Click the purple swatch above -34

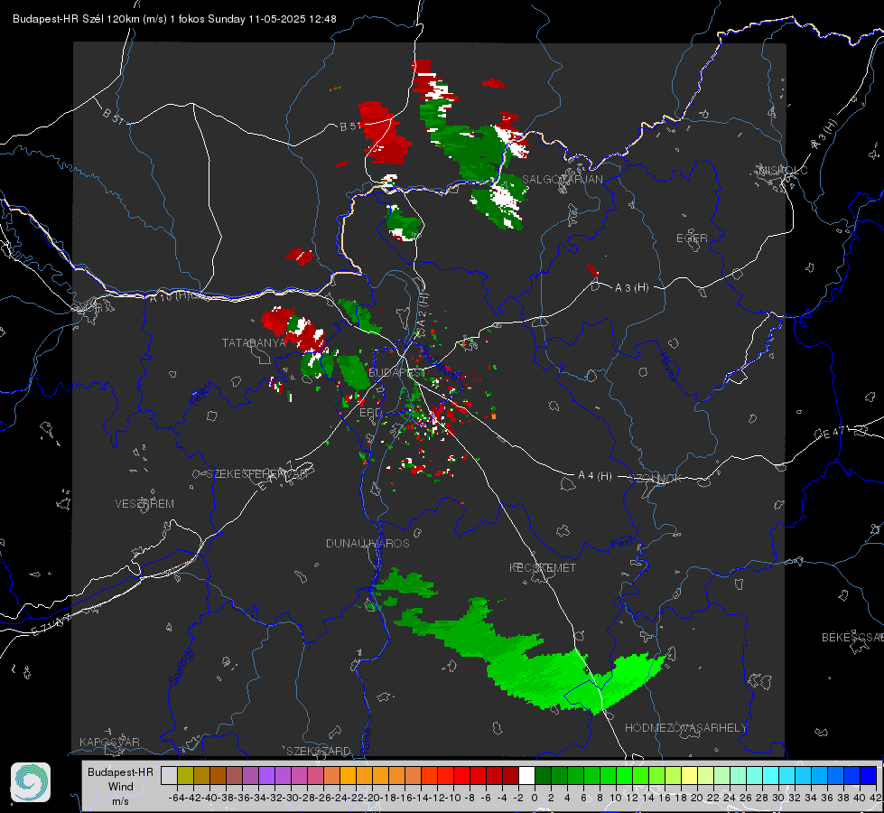[266, 775]
